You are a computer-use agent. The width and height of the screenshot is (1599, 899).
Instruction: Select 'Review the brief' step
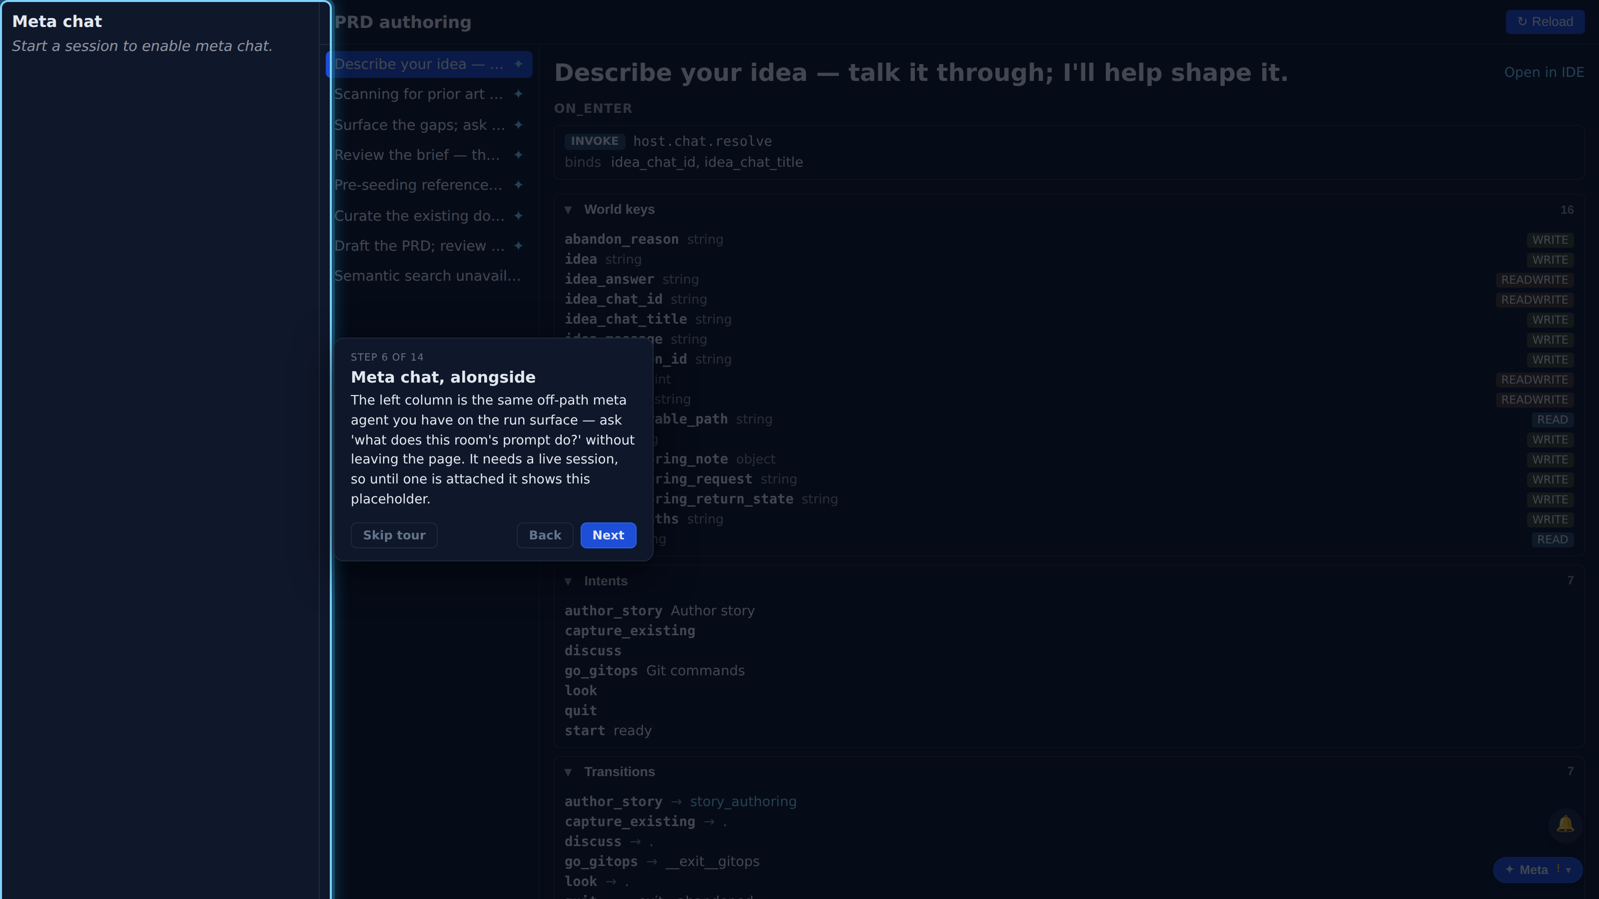[x=429, y=154]
